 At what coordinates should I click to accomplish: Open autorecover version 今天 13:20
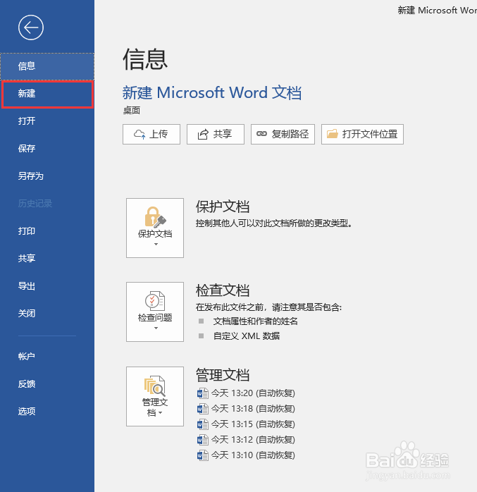[253, 393]
